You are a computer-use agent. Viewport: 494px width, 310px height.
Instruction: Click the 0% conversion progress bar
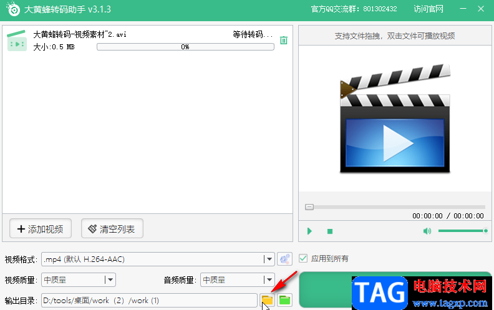[185, 47]
